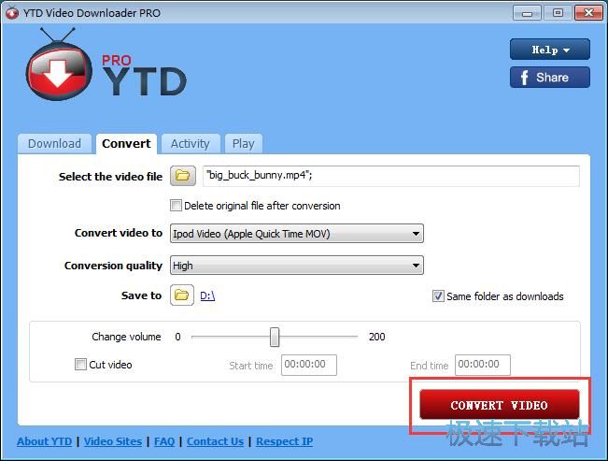
Task: Click the YTD title bar app icon
Action: [11, 13]
